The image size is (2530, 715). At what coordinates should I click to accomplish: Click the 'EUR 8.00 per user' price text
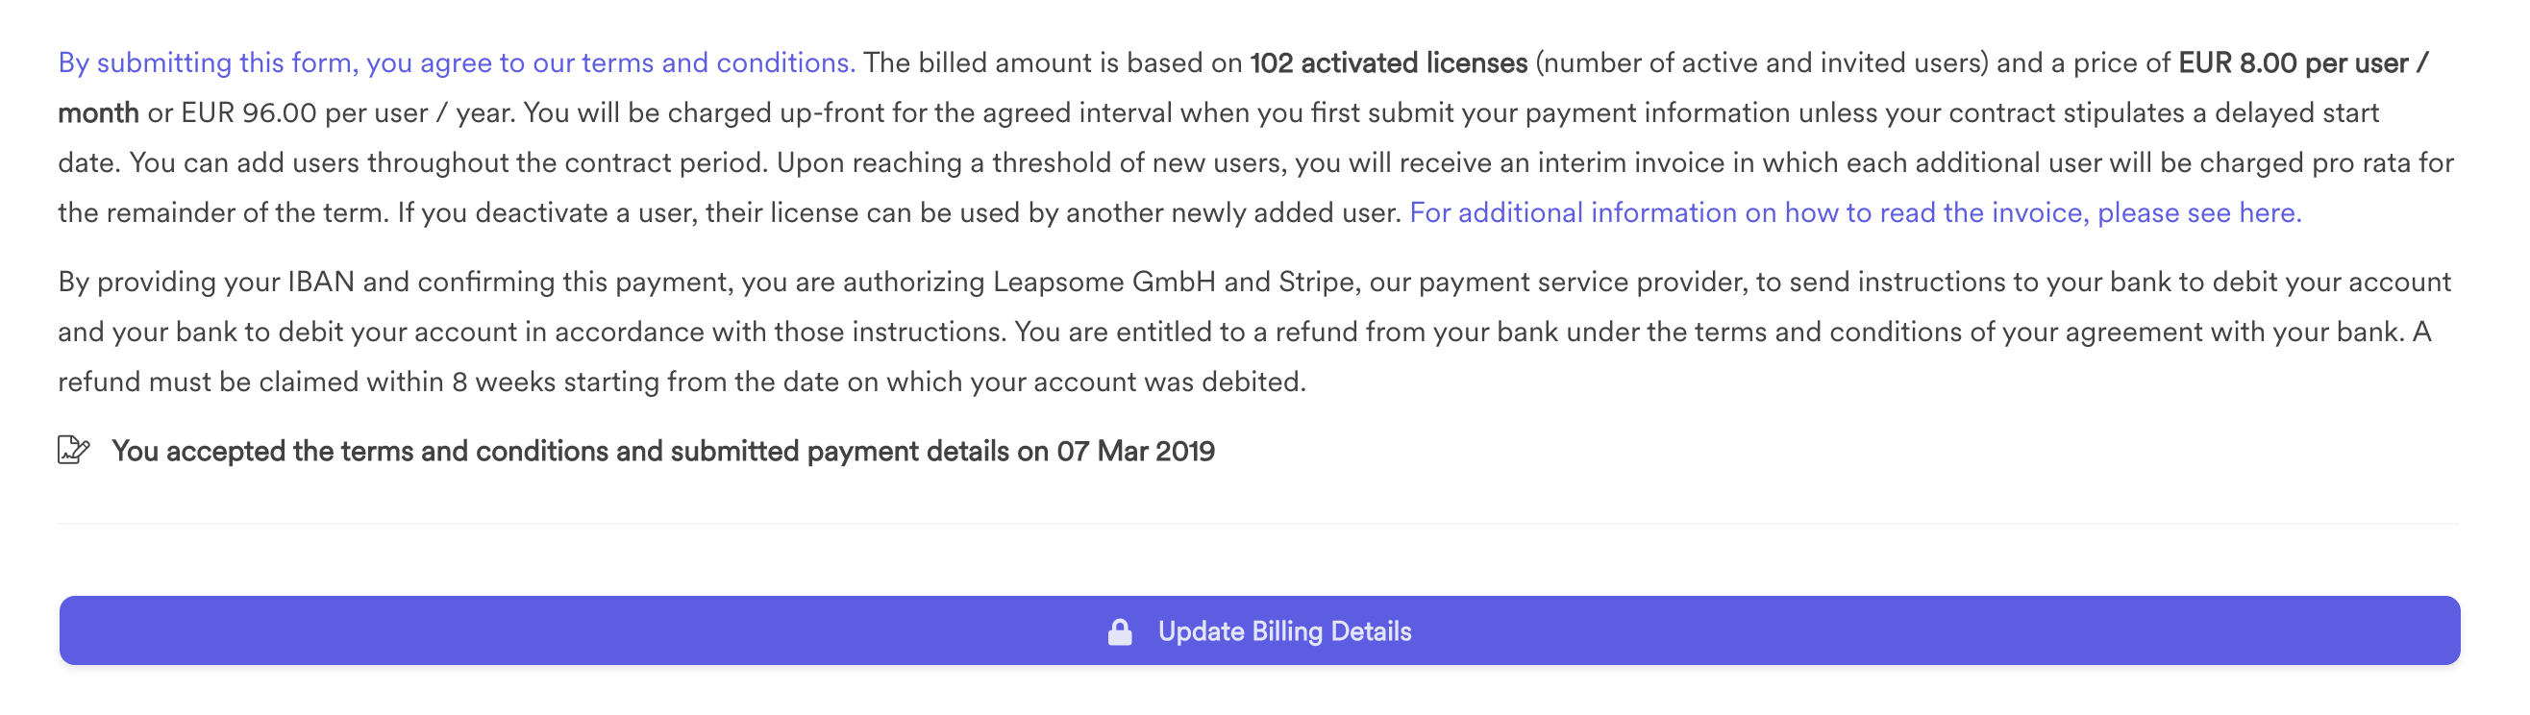[x=2294, y=62]
